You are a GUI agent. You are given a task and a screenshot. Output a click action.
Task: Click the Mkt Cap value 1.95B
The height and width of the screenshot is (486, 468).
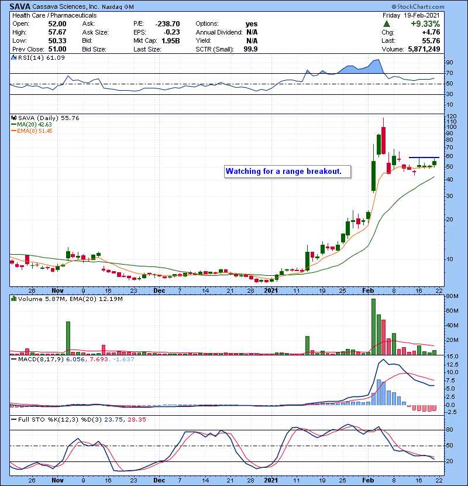coord(171,41)
